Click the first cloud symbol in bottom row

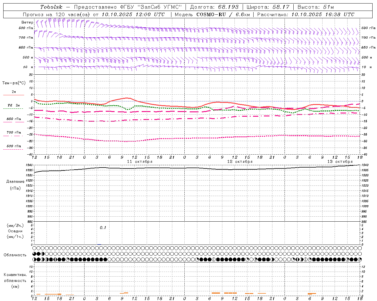coord(34,260)
